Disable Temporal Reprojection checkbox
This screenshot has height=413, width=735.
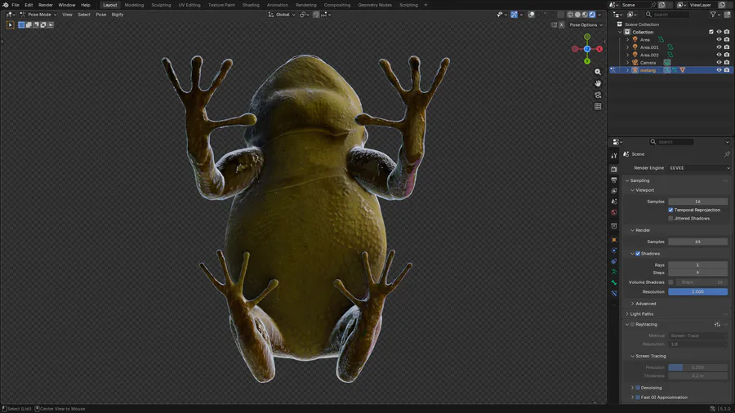pos(671,210)
